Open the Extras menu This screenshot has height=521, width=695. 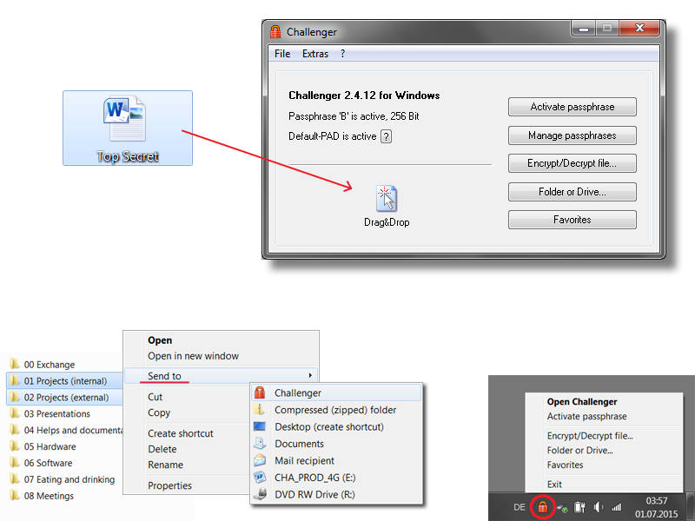click(315, 54)
